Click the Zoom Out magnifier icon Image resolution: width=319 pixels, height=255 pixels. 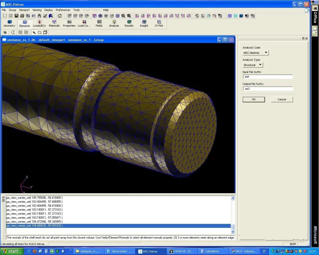(123, 16)
